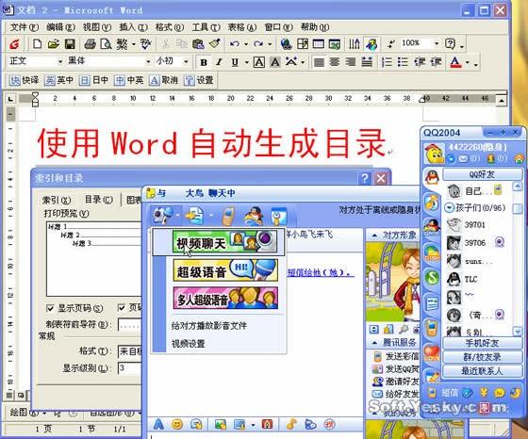This screenshot has width=528, height=439.
Task: Toggle the 显示页码(S) checkbox
Action: pyautogui.click(x=50, y=308)
